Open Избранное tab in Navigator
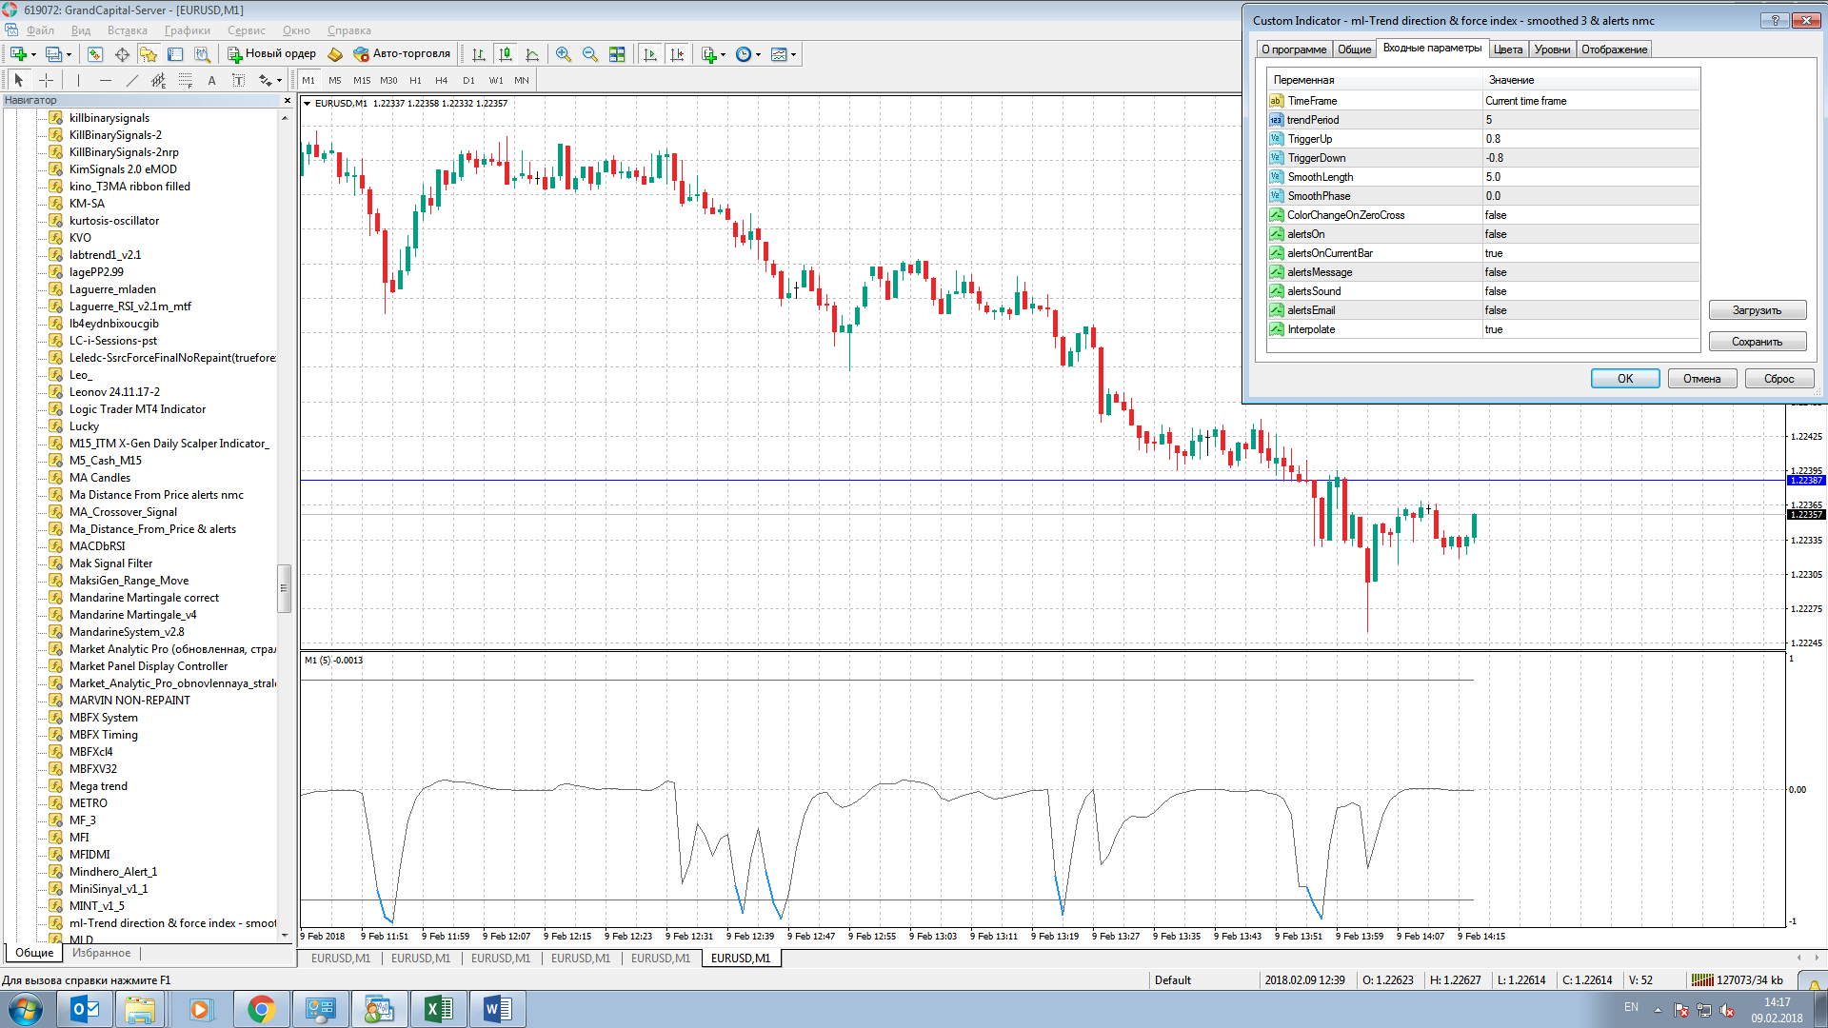The width and height of the screenshot is (1828, 1028). (x=102, y=953)
